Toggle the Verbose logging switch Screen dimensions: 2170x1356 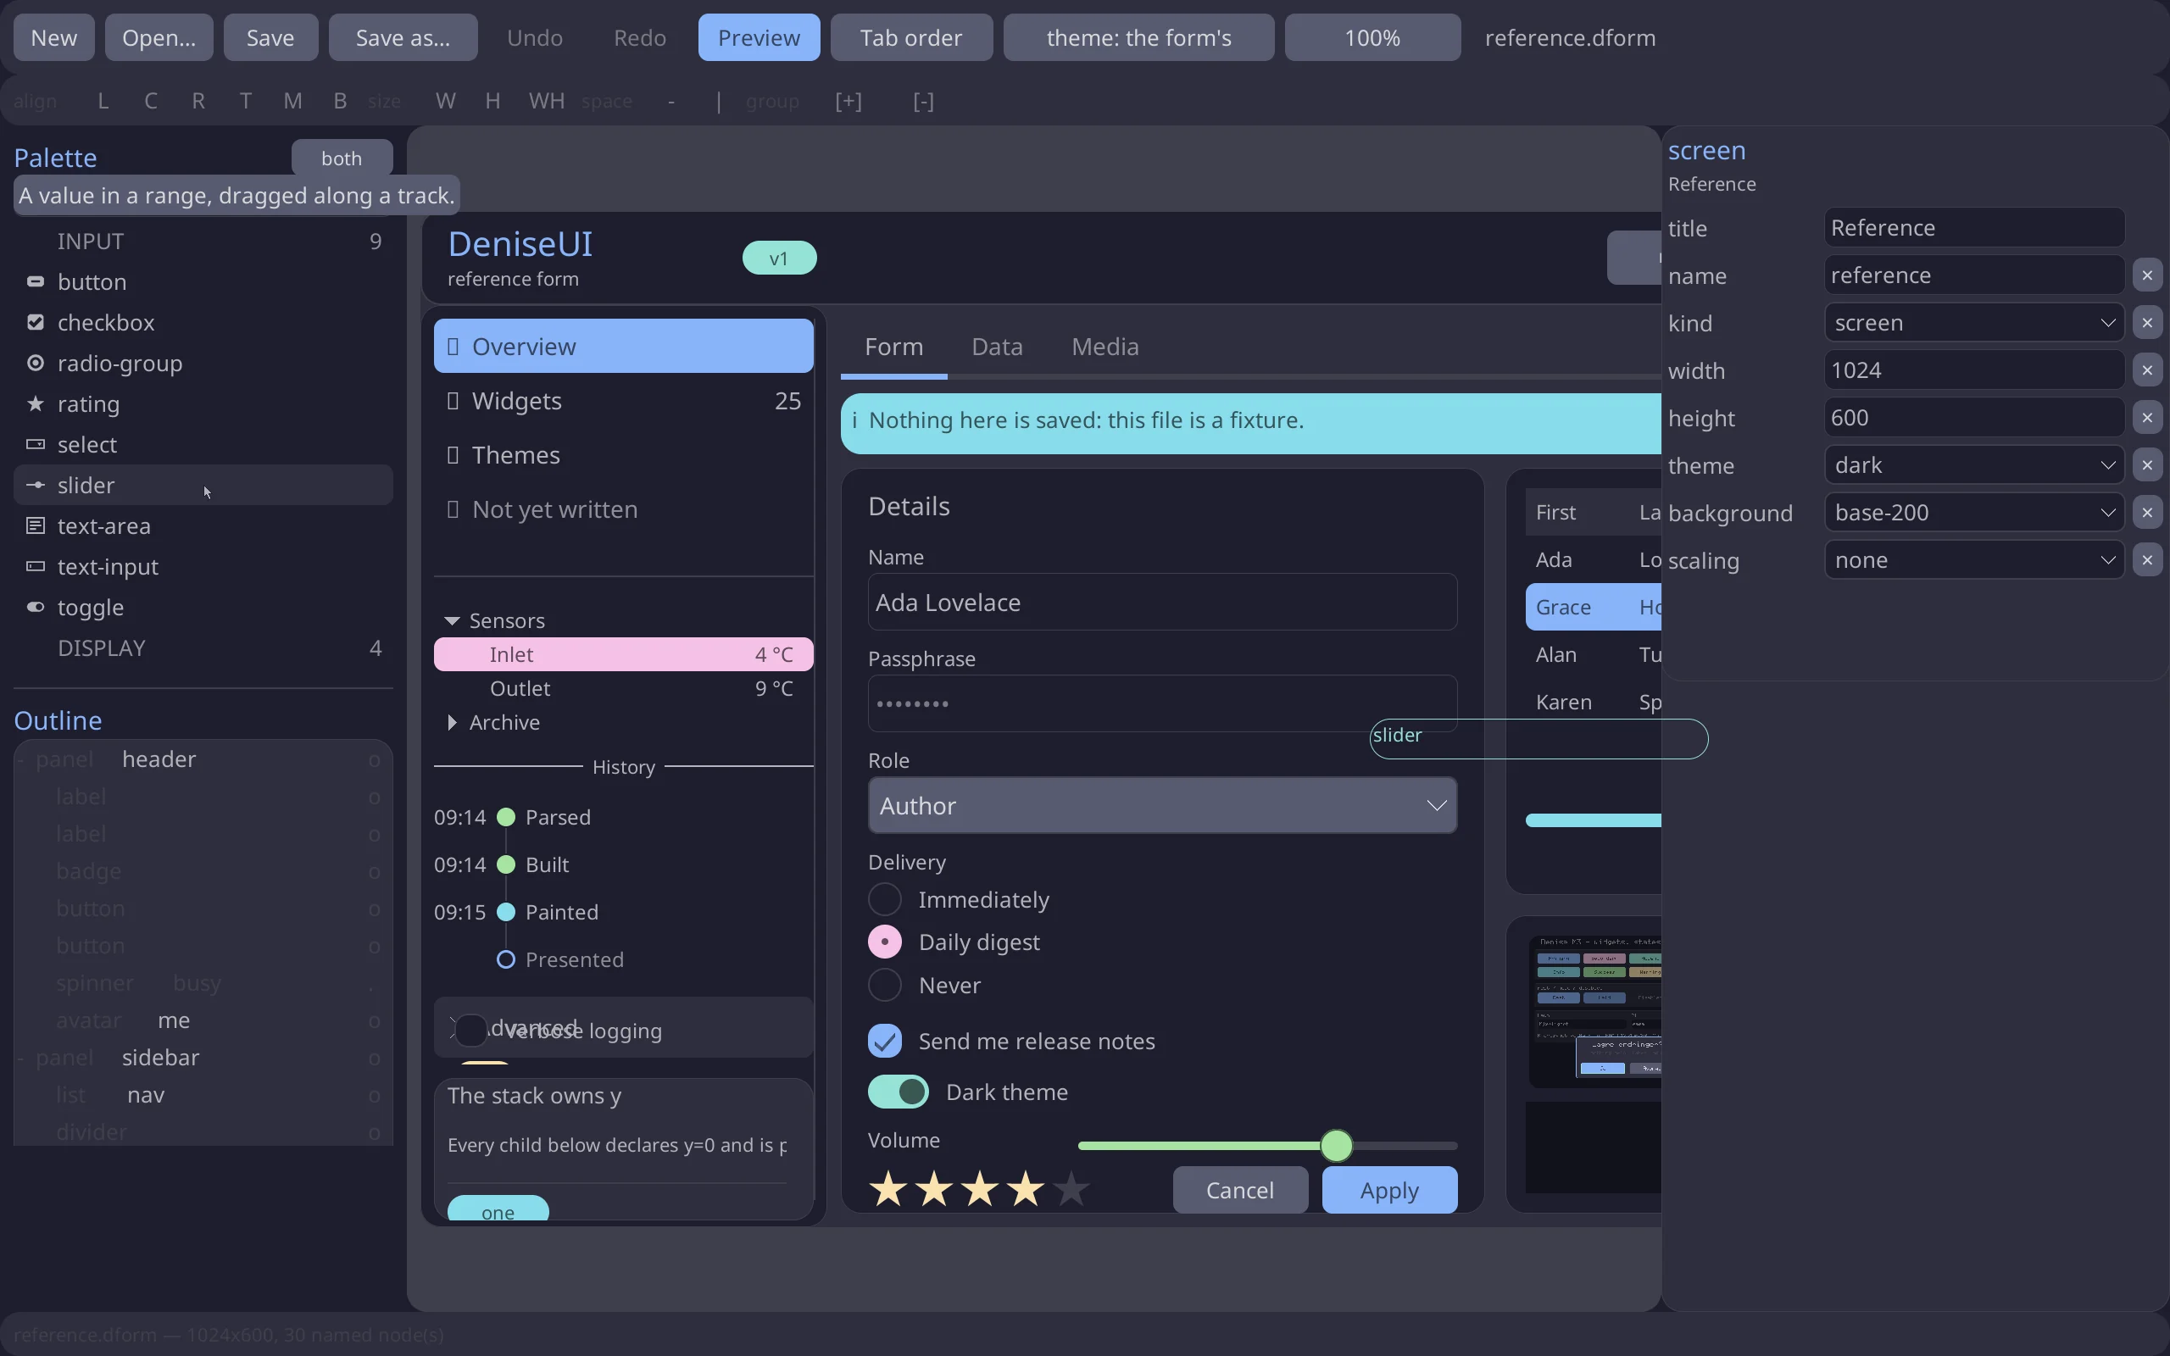coord(470,1031)
